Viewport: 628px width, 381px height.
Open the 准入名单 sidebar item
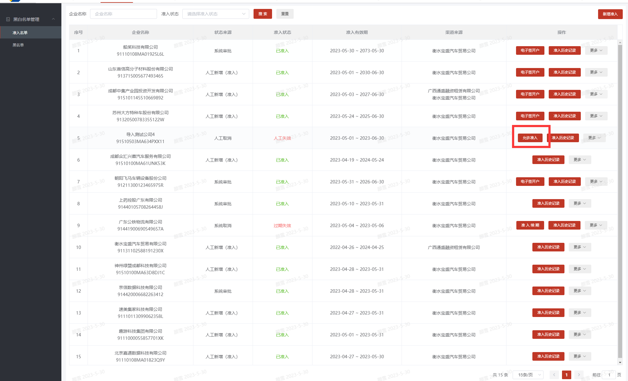coord(20,33)
